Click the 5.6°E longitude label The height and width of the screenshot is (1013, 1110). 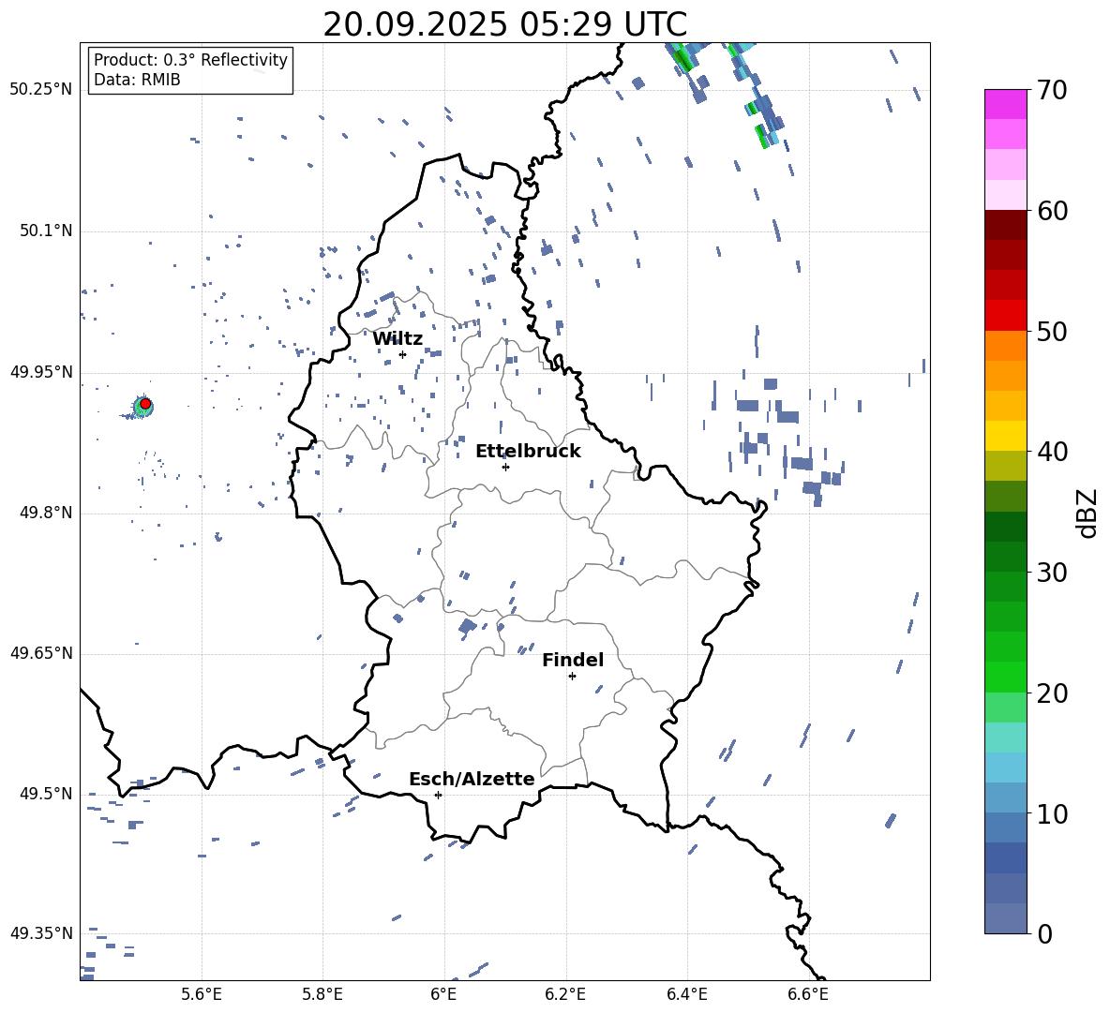coord(202,994)
